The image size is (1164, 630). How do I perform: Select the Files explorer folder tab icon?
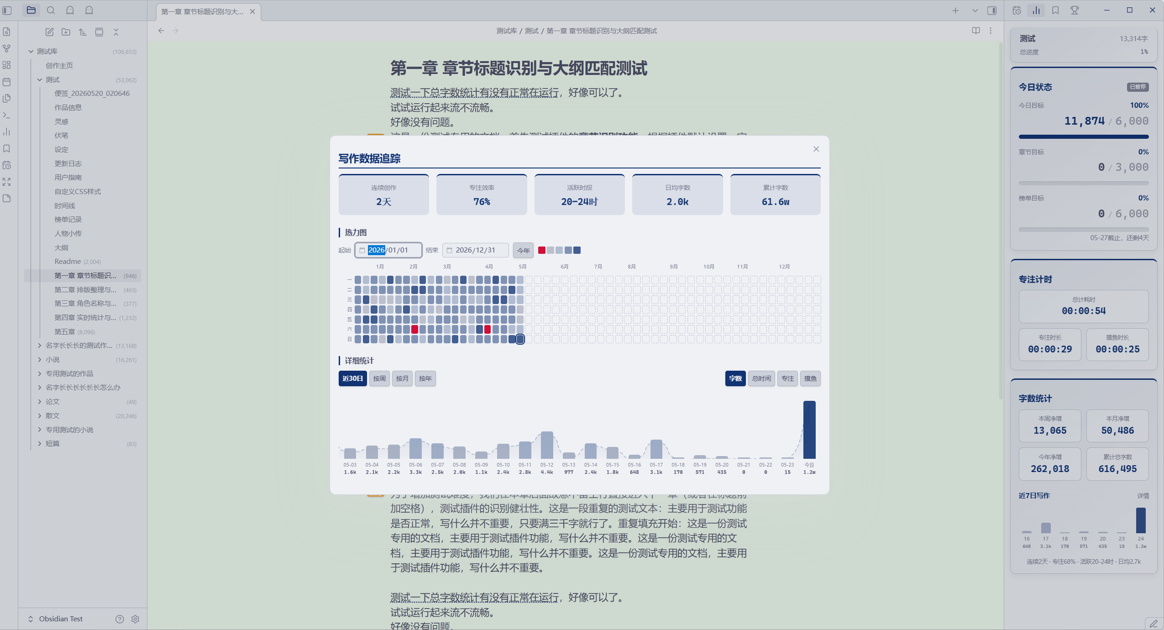(x=31, y=10)
